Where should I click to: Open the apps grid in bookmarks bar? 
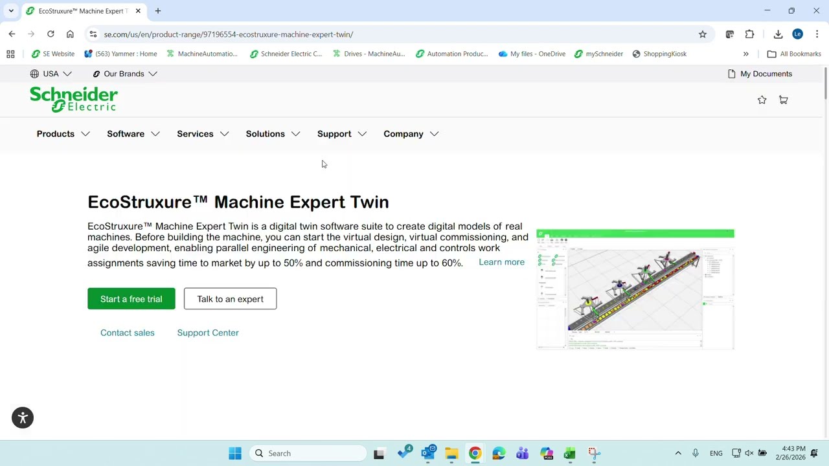pos(10,54)
